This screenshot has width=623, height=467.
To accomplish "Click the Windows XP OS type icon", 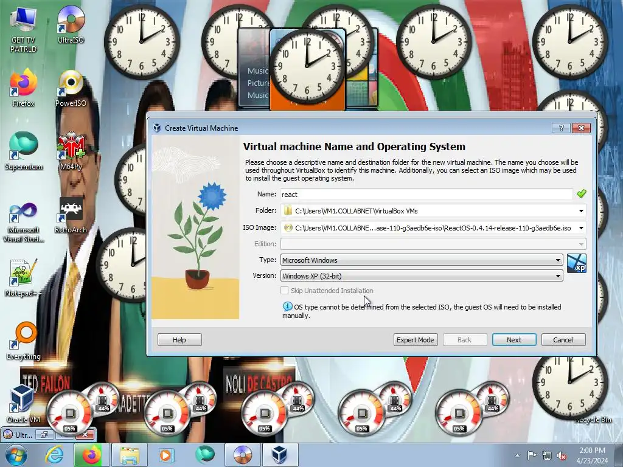I will pos(577,263).
